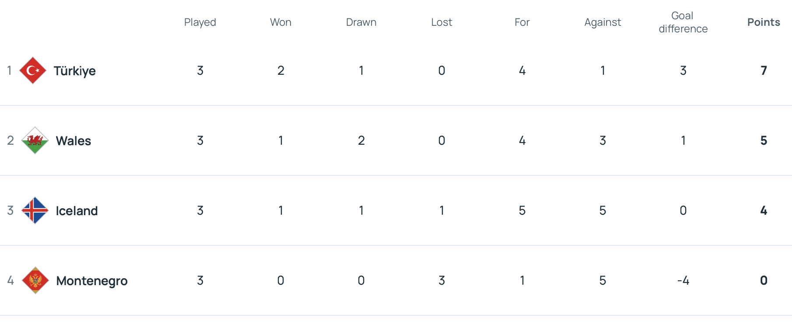Click the Points column header
Screen dimensions: 792x328
(x=764, y=22)
